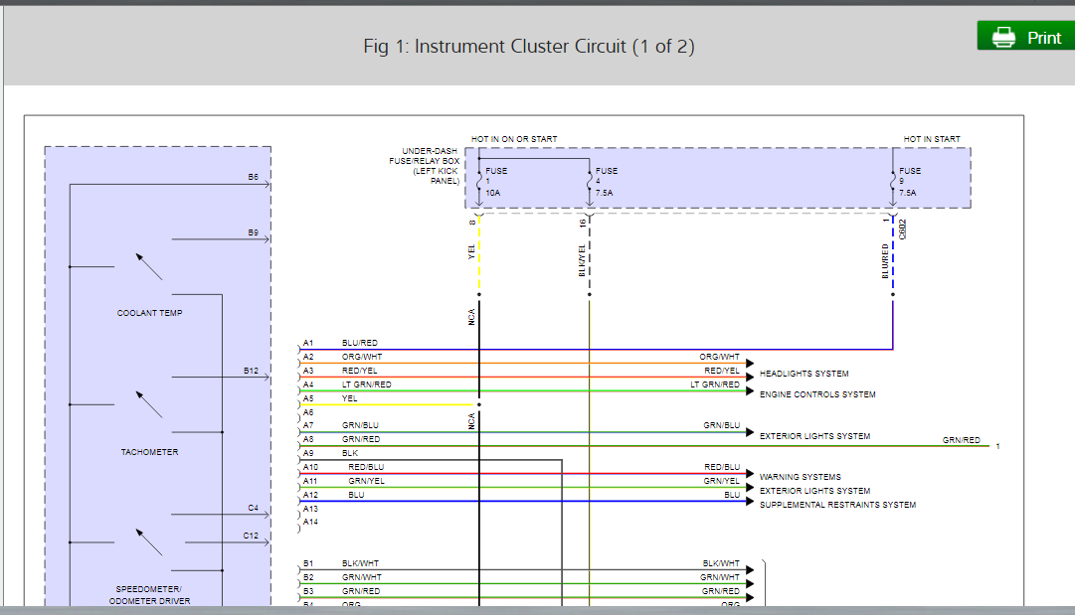Select the Fuse 1 10A symbol
Viewport: 1075px width, 615px height.
[479, 182]
